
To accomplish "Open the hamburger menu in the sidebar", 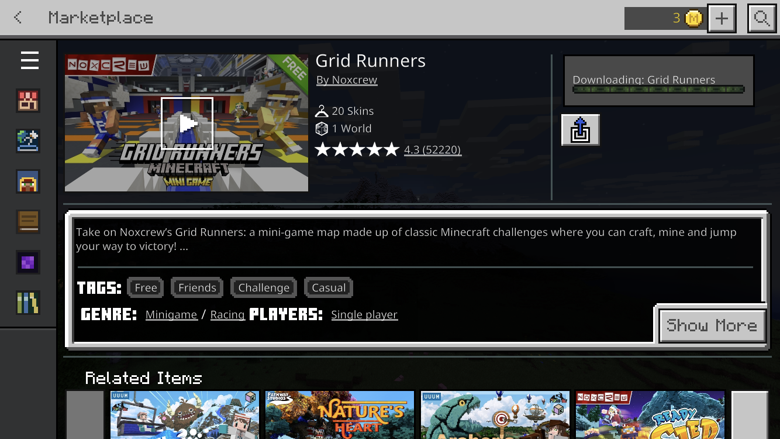I will pos(29,60).
